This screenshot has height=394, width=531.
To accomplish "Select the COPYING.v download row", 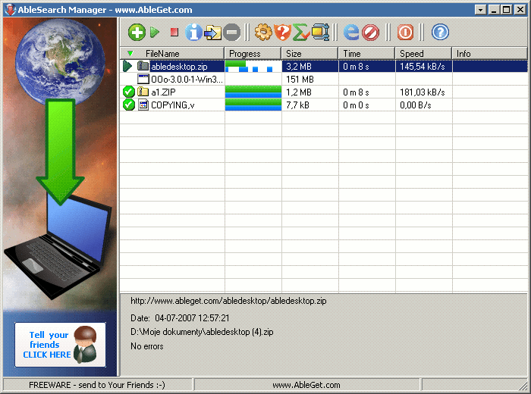I will coord(324,105).
